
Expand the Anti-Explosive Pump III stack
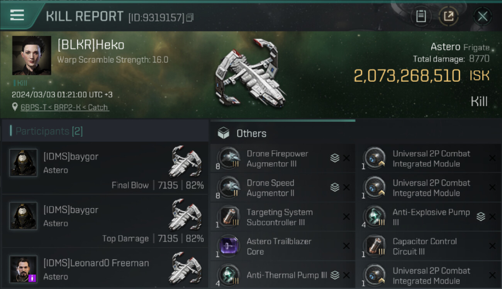(x=481, y=217)
